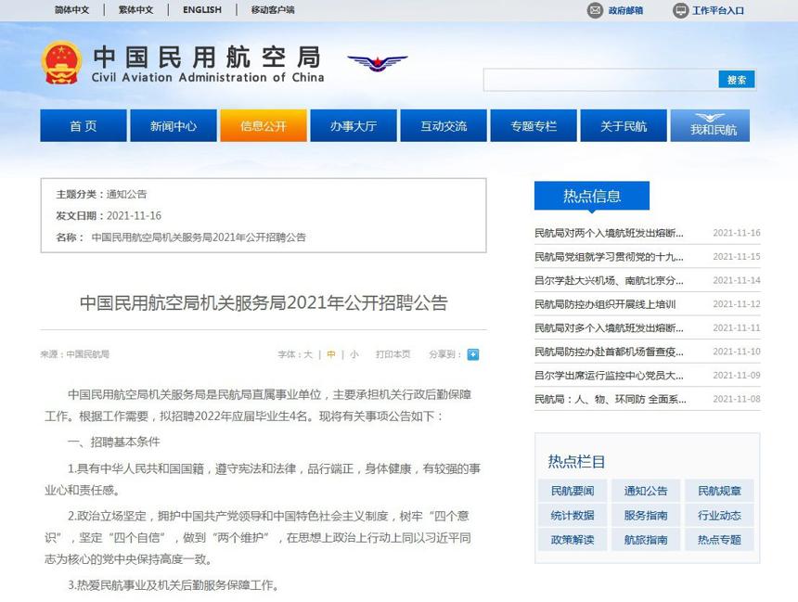Select the 热点信息 panel tab
Viewport: 798px width, 602px height.
592,196
